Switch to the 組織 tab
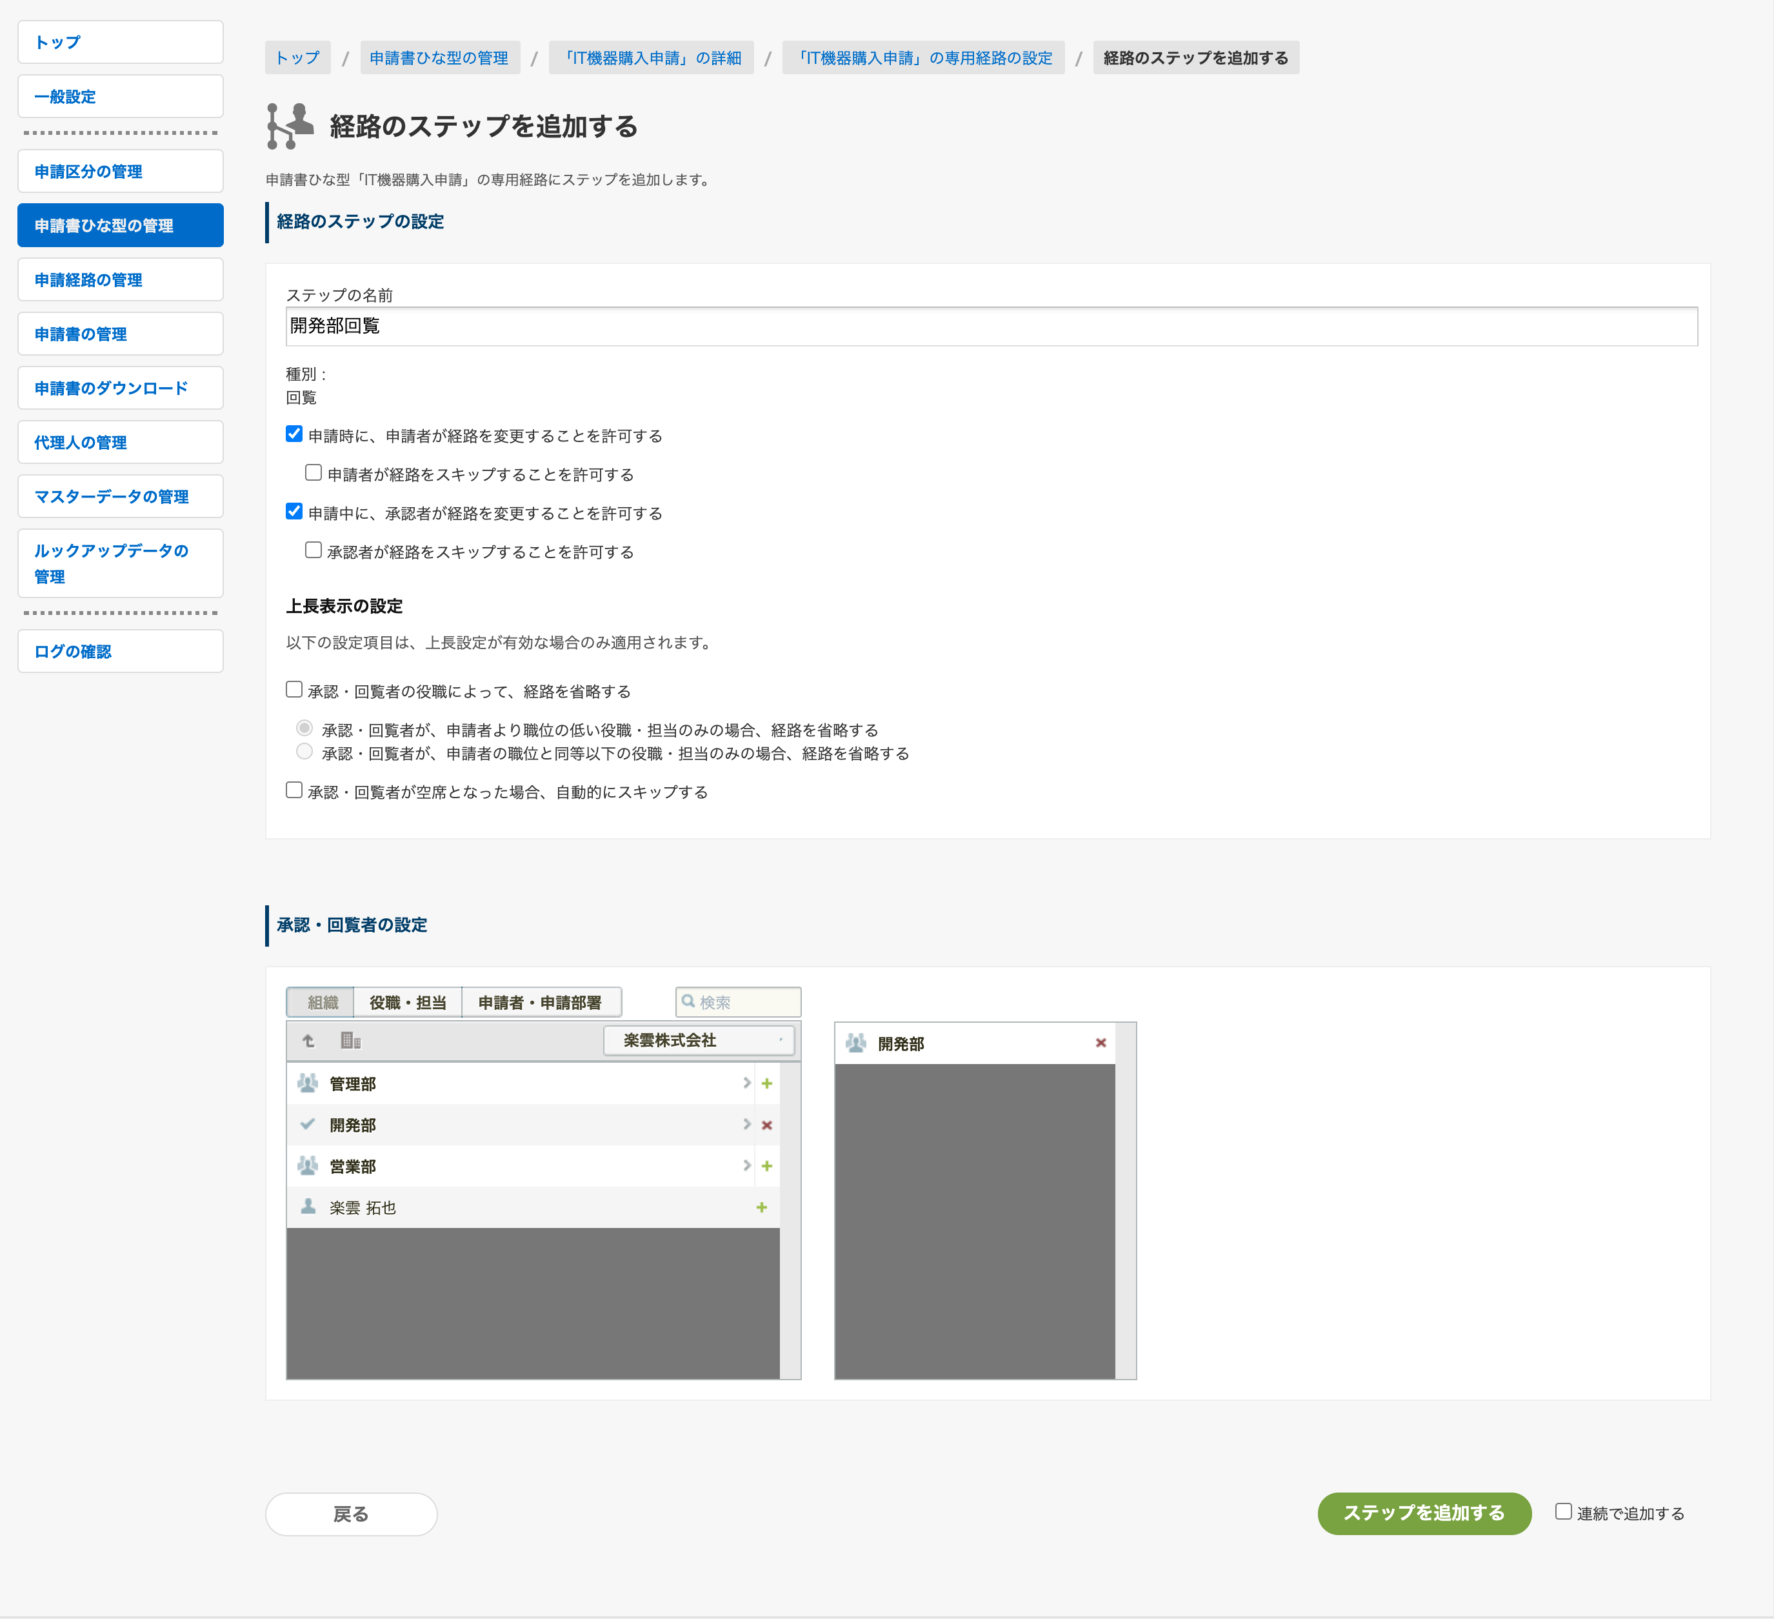The height and width of the screenshot is (1619, 1774). pos(321,1003)
